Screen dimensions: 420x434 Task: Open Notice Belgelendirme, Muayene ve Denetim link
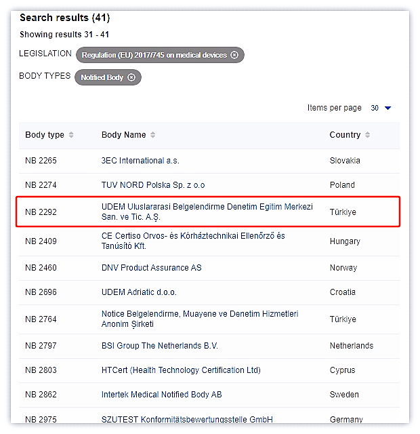tap(200, 319)
